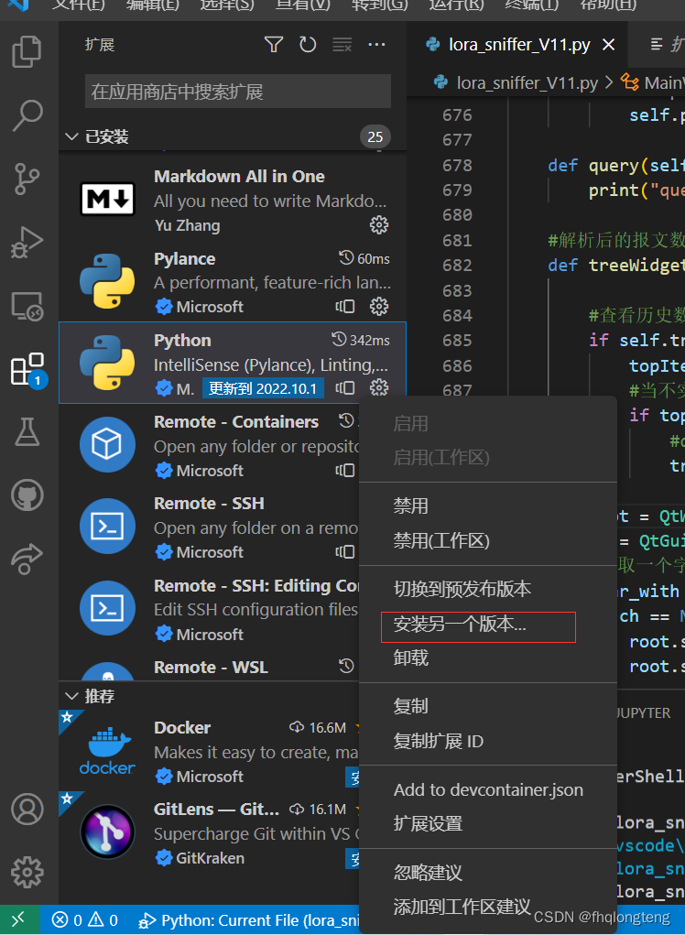Open the Live Share view icon

coord(27,559)
